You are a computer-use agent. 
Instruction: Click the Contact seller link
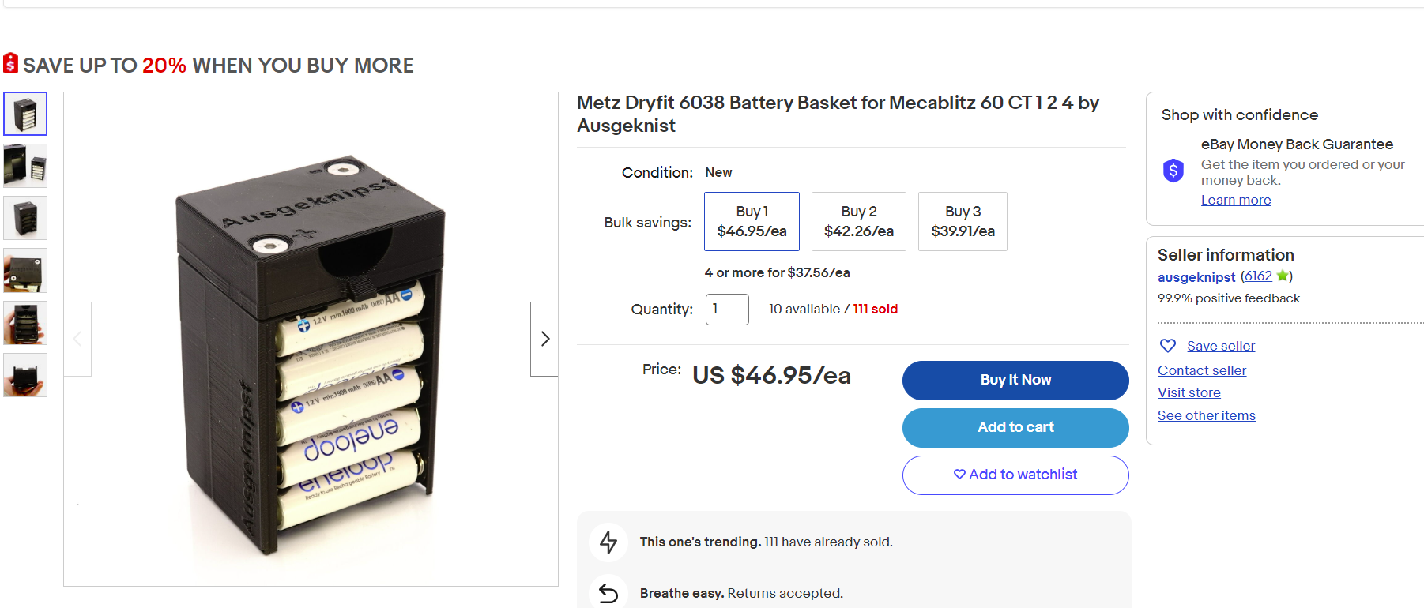click(x=1202, y=370)
